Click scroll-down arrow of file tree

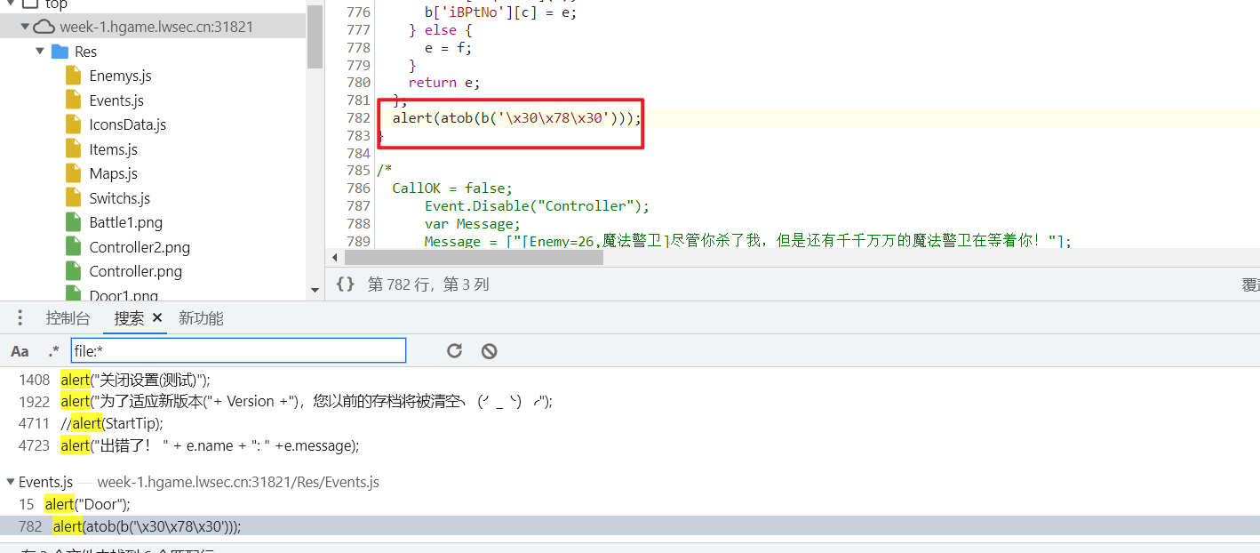pyautogui.click(x=315, y=290)
